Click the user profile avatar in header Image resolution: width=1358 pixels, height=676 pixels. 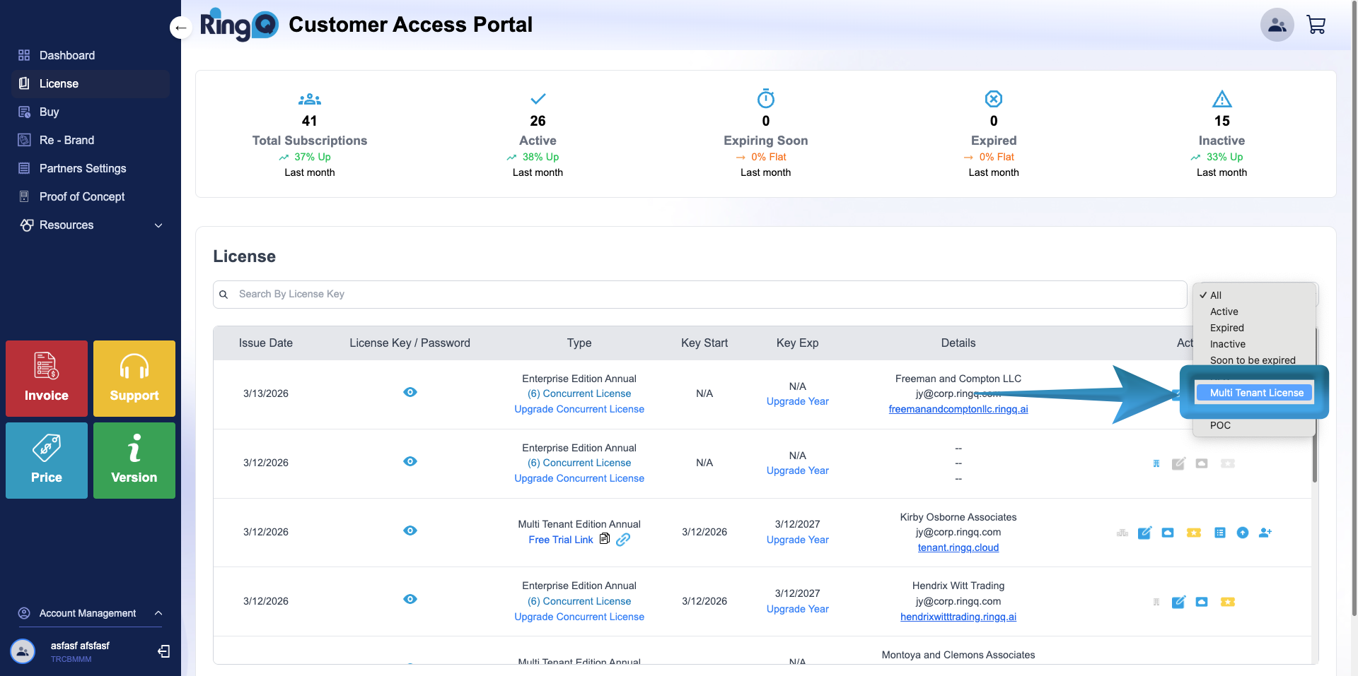[x=1277, y=25]
